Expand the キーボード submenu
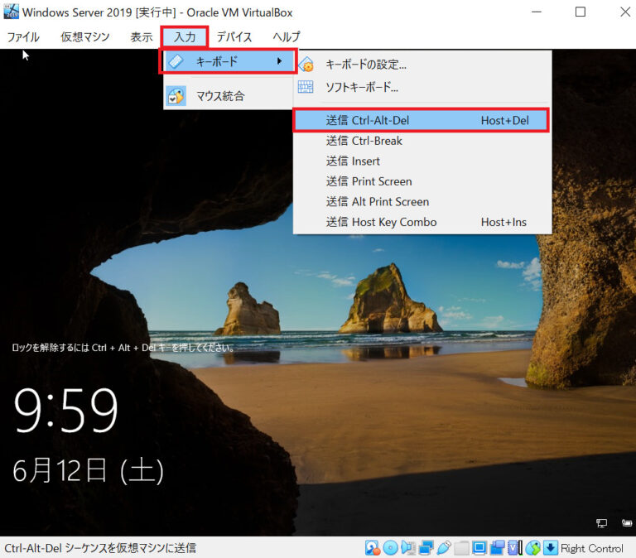This screenshot has width=636, height=558. 228,61
